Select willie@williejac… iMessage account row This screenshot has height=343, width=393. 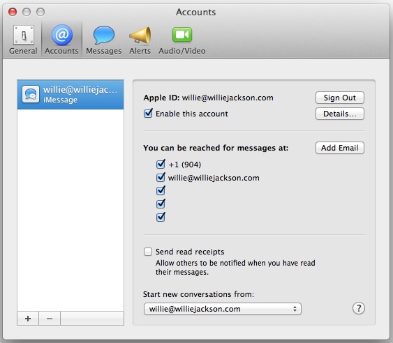tap(71, 94)
